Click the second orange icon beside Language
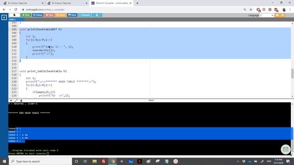The image size is (294, 165). coord(283,15)
